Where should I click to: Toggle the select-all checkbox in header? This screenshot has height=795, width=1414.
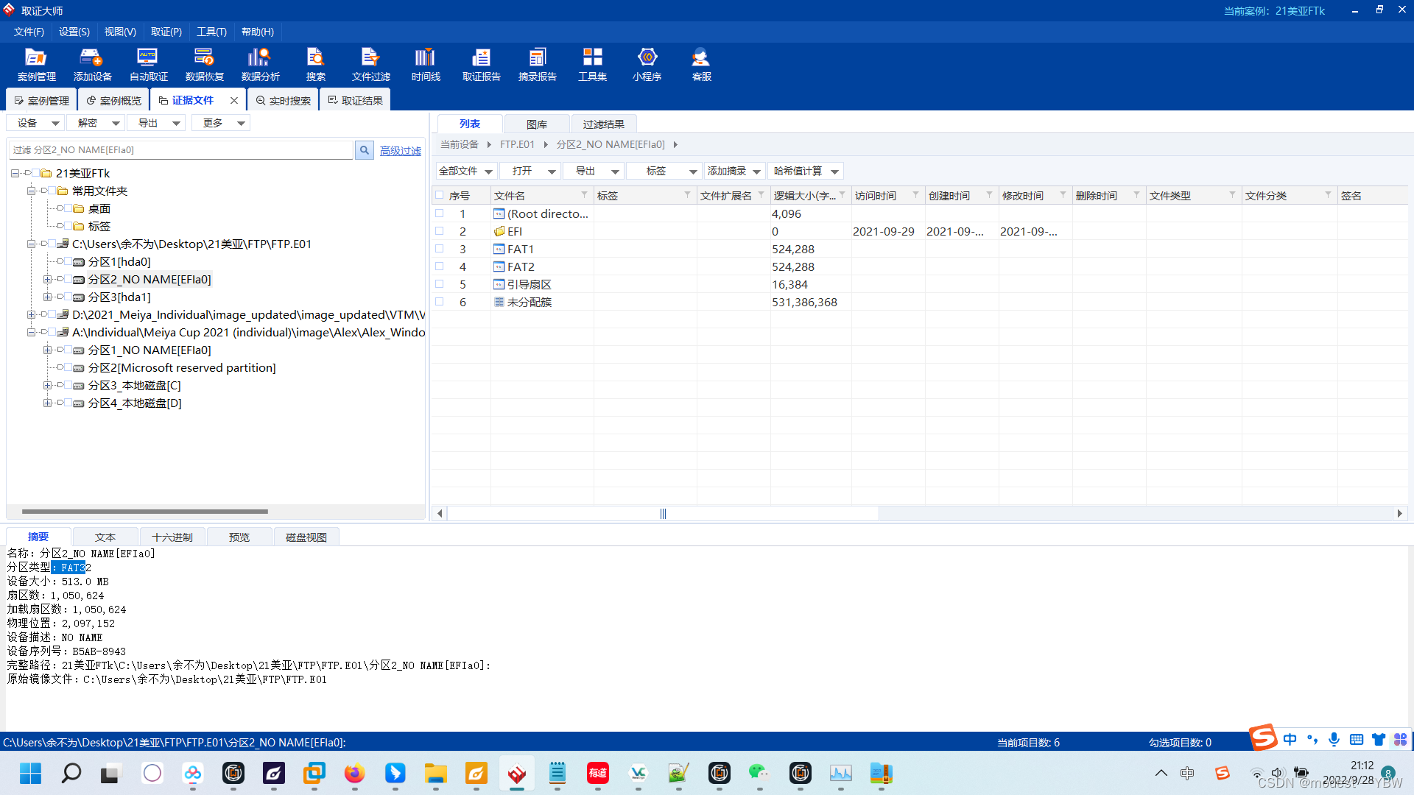440,195
